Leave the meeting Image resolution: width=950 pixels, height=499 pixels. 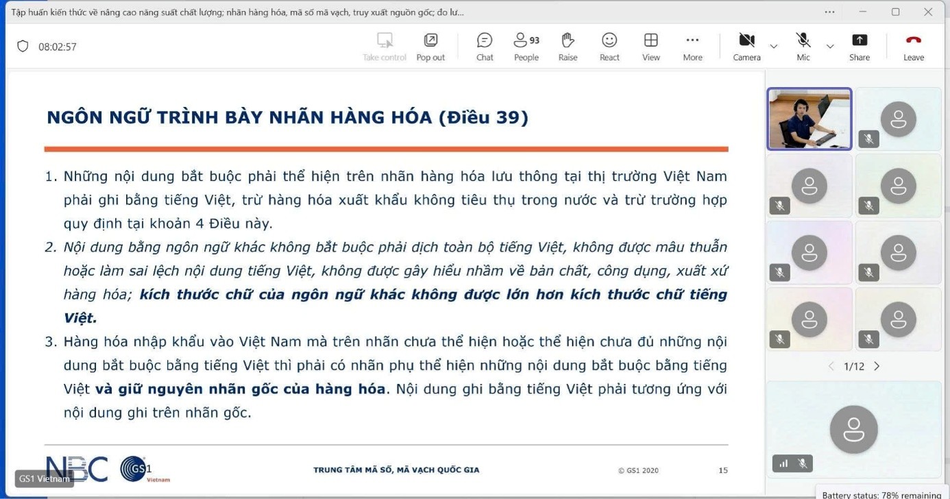[x=914, y=47]
